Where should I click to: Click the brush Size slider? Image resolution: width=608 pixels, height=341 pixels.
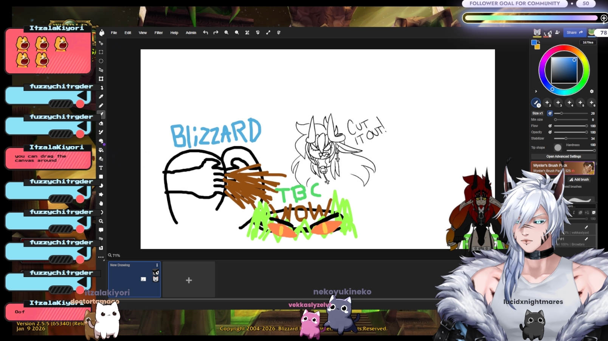(x=571, y=113)
